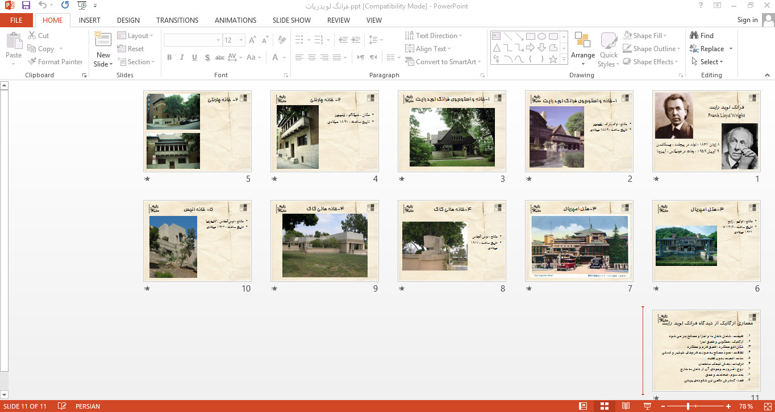775x412 pixels.
Task: Open the font size 12 dropdown
Action: coord(234,40)
